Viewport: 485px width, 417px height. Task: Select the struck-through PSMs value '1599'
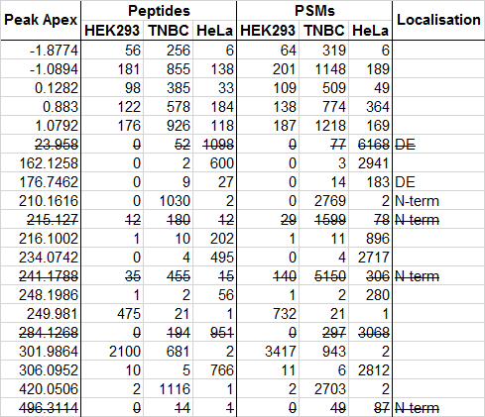point(324,220)
